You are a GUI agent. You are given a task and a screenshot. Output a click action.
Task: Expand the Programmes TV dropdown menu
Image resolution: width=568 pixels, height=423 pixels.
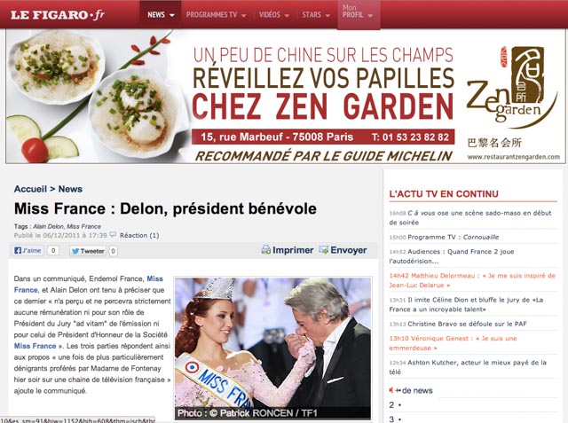216,15
